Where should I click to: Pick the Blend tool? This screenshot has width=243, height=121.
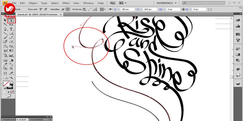coord(11,64)
